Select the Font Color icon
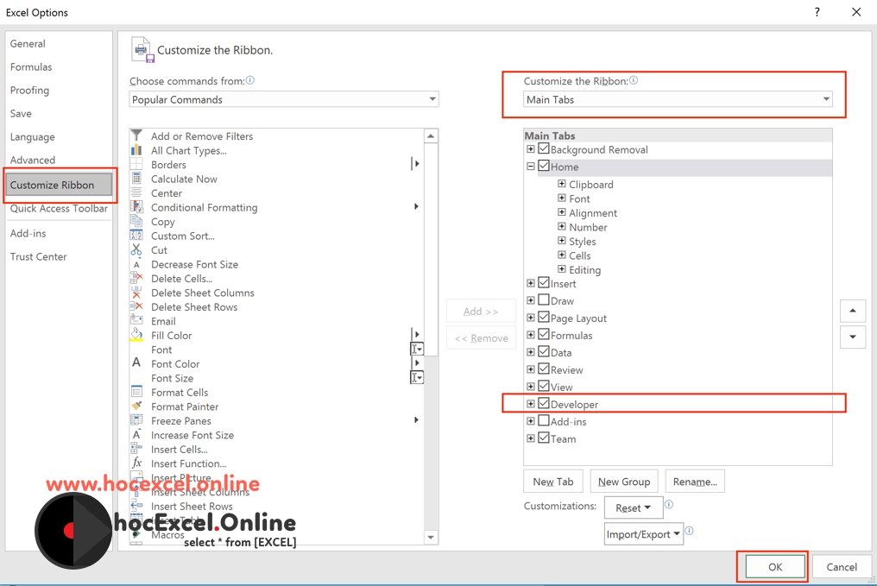This screenshot has height=586, width=877. click(x=138, y=363)
